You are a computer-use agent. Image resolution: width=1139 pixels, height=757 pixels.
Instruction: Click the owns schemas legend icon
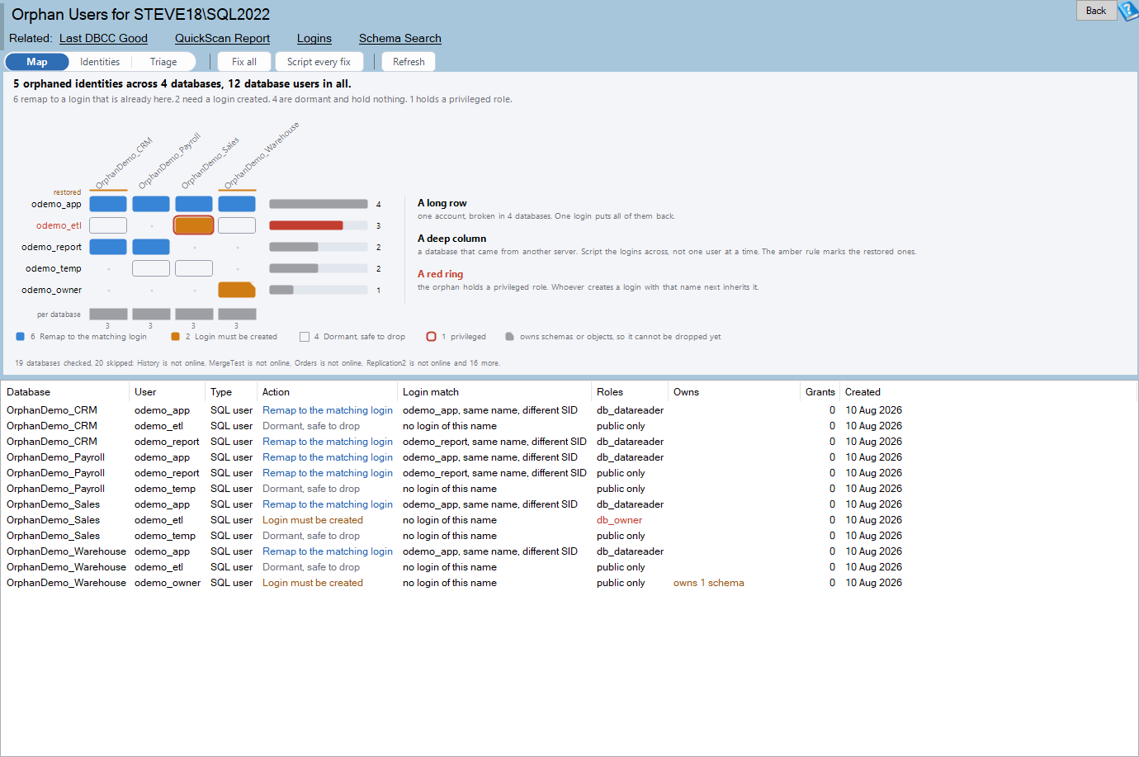pyautogui.click(x=510, y=337)
